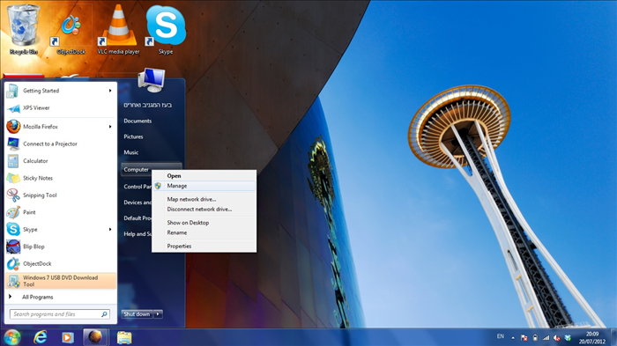Image resolution: width=617 pixels, height=346 pixels.
Task: Open the Action Center flag tray icon
Action: [524, 338]
